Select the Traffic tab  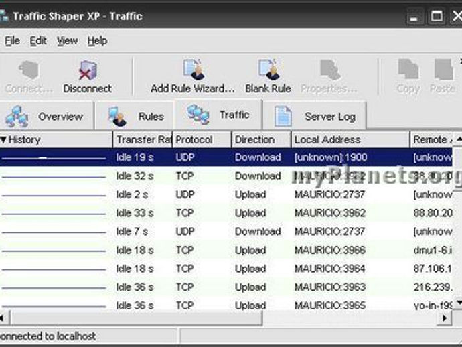[x=218, y=115]
